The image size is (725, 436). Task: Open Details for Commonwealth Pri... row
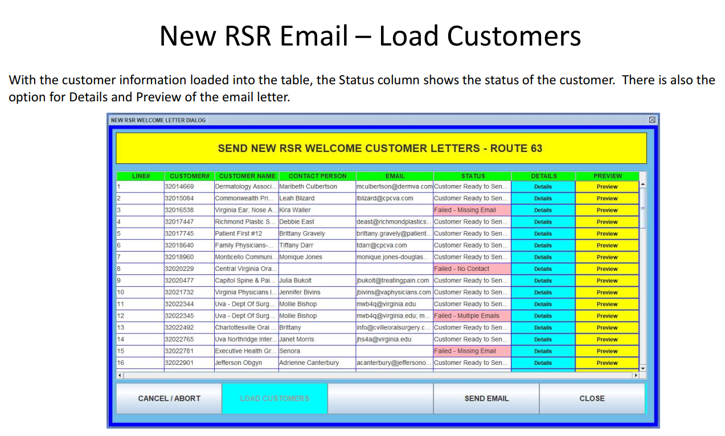(x=543, y=199)
